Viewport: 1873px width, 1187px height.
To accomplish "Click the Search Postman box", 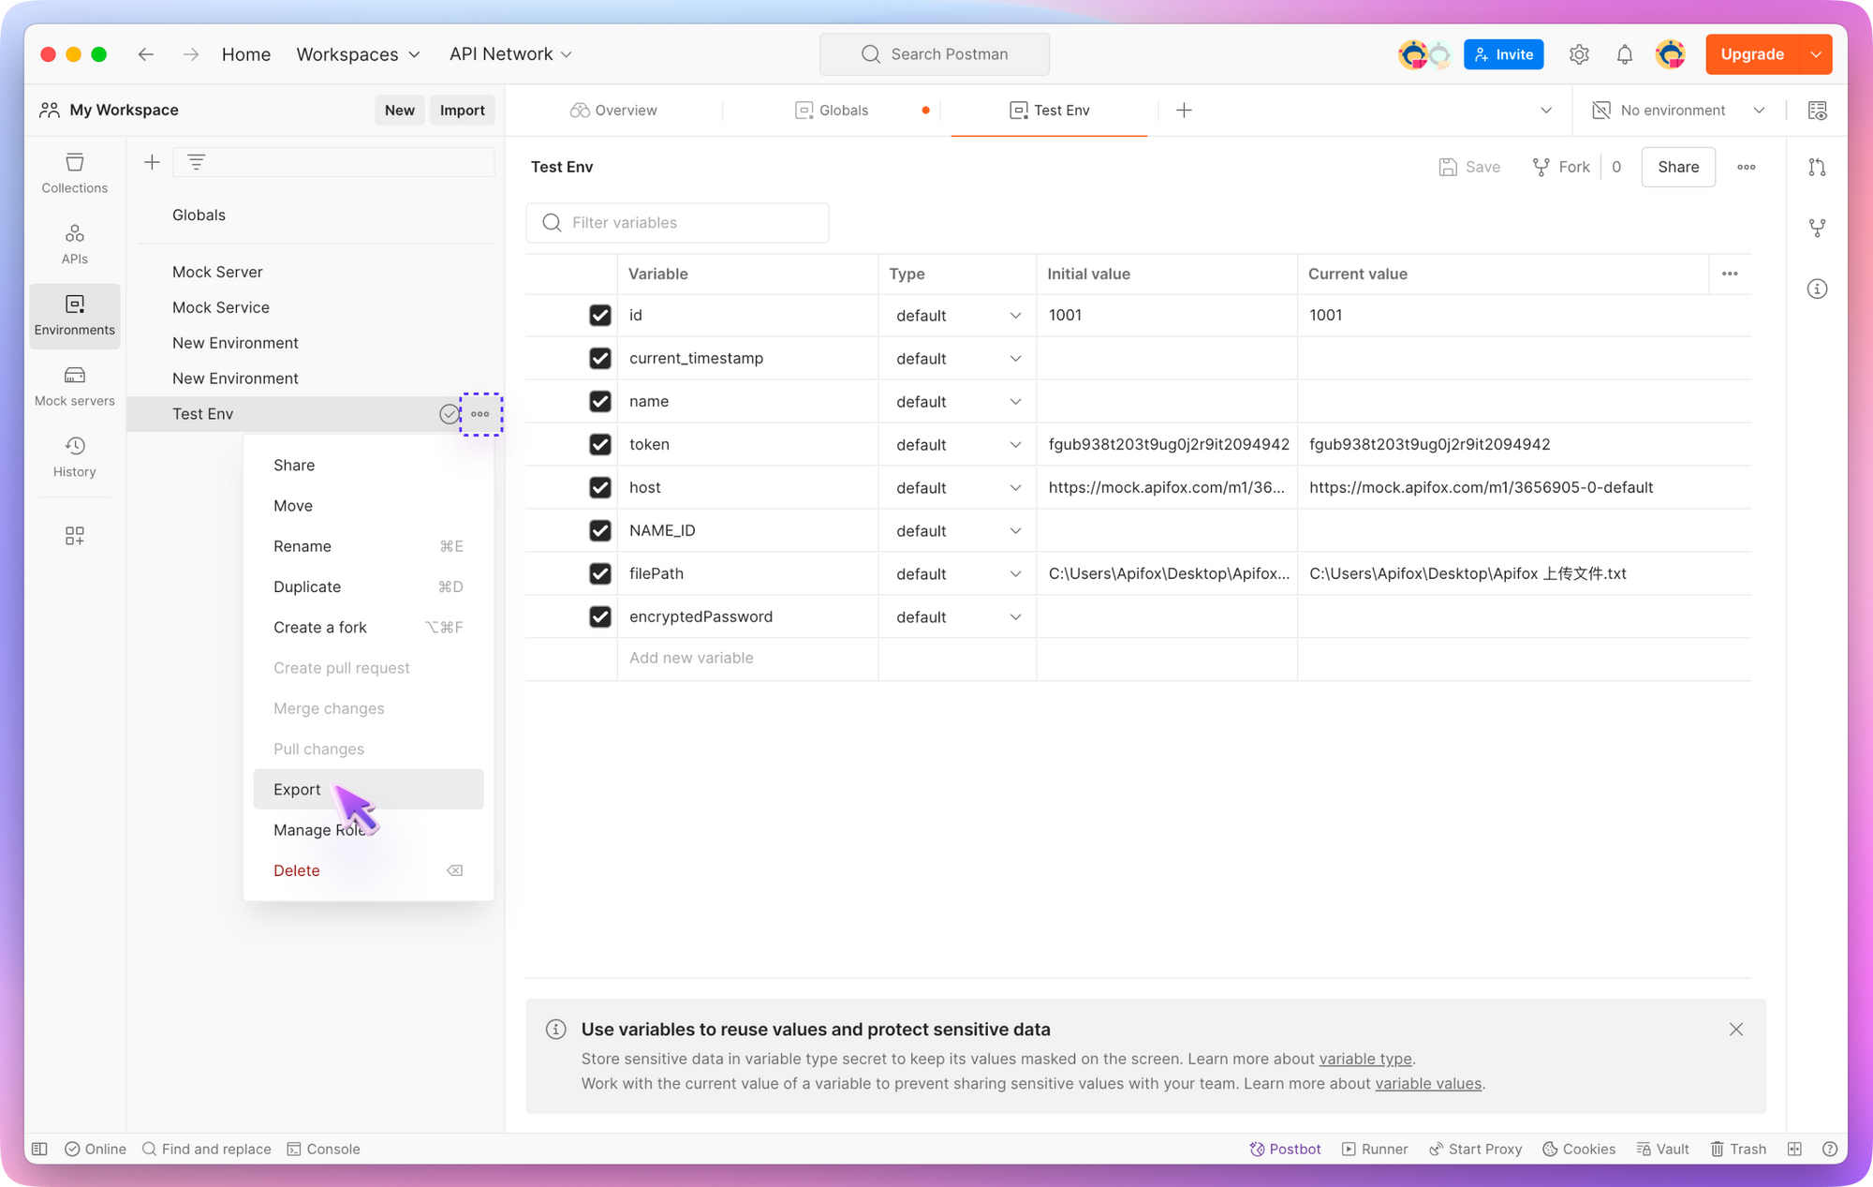I will coord(935,54).
